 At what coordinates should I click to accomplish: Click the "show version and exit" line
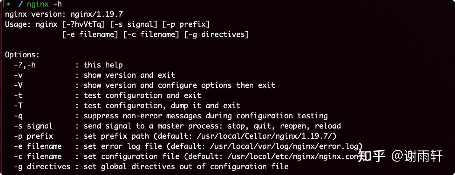[x=129, y=76]
